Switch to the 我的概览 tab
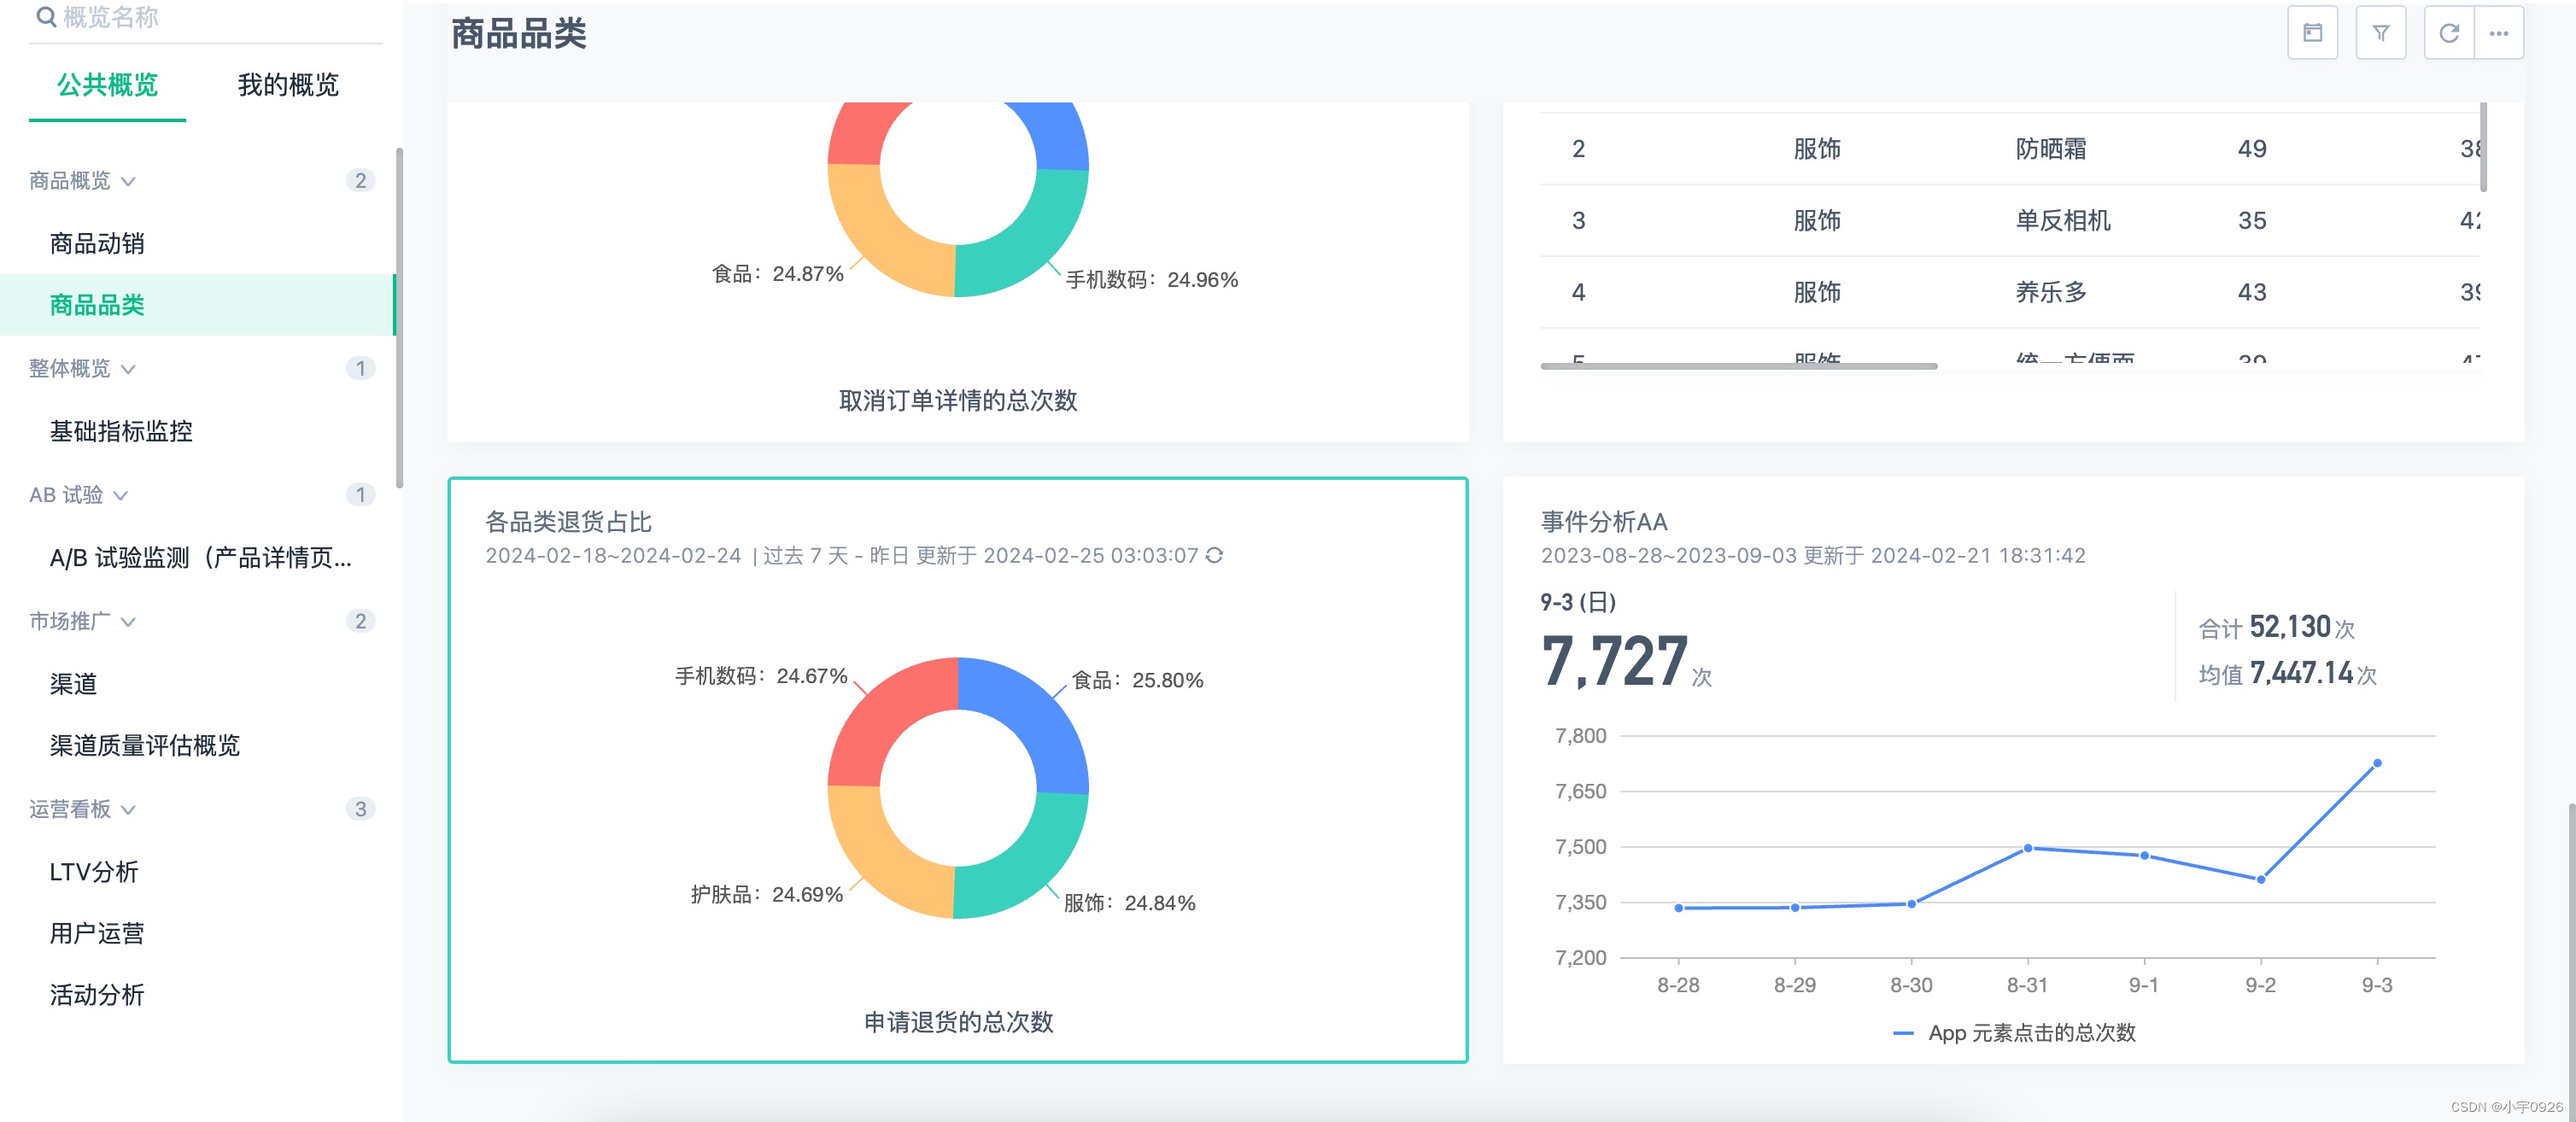The width and height of the screenshot is (2576, 1122). click(288, 85)
